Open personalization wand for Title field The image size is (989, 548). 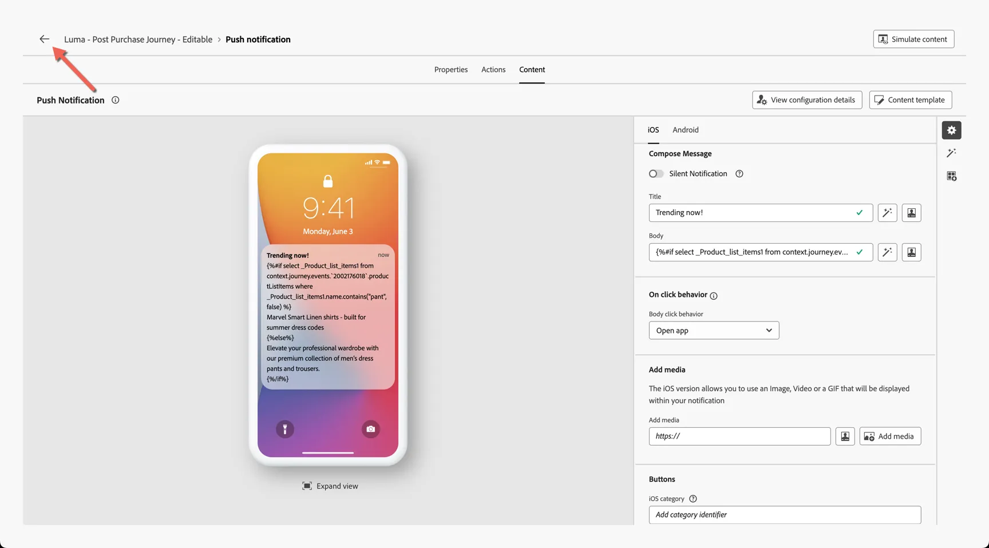[x=887, y=213]
